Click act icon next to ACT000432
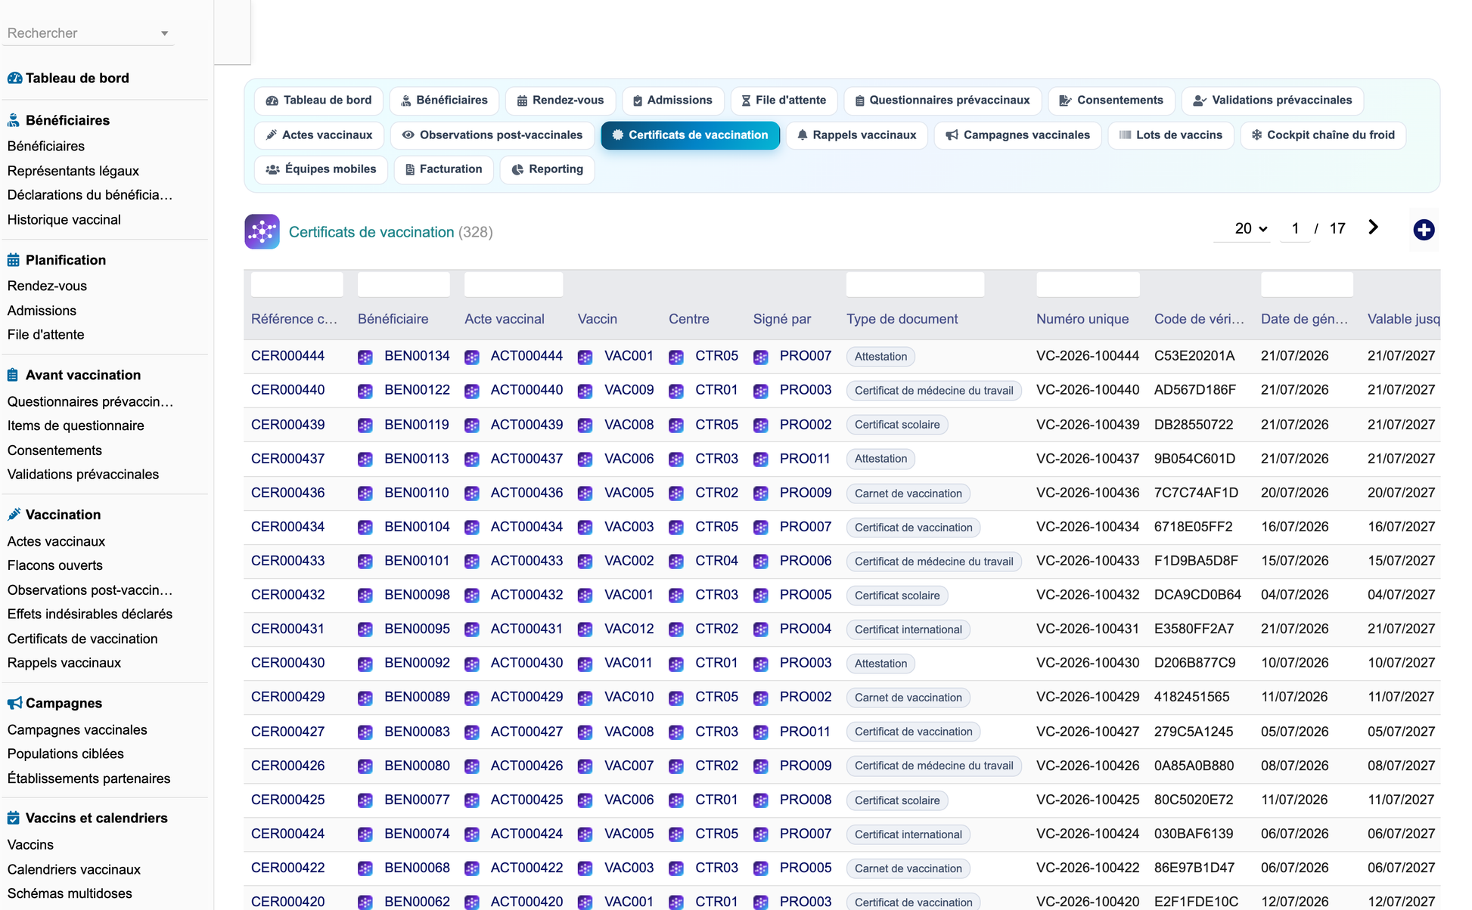The image size is (1472, 910). (472, 596)
